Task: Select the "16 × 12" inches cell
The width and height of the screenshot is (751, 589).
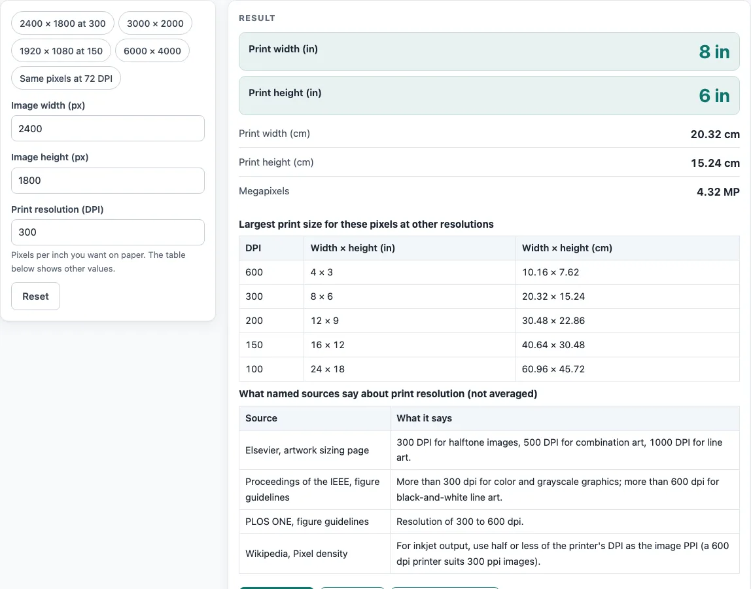Action: tap(410, 345)
